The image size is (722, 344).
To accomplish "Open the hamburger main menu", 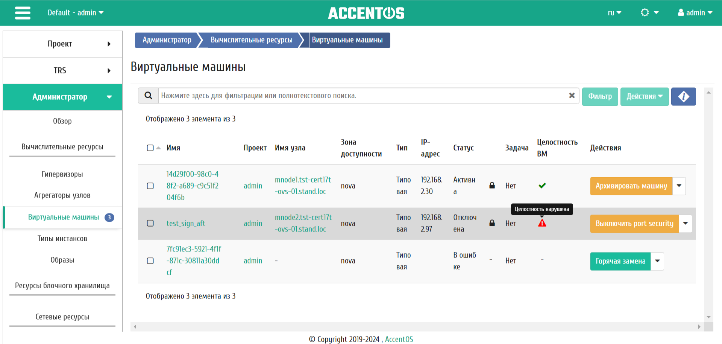I will [23, 13].
